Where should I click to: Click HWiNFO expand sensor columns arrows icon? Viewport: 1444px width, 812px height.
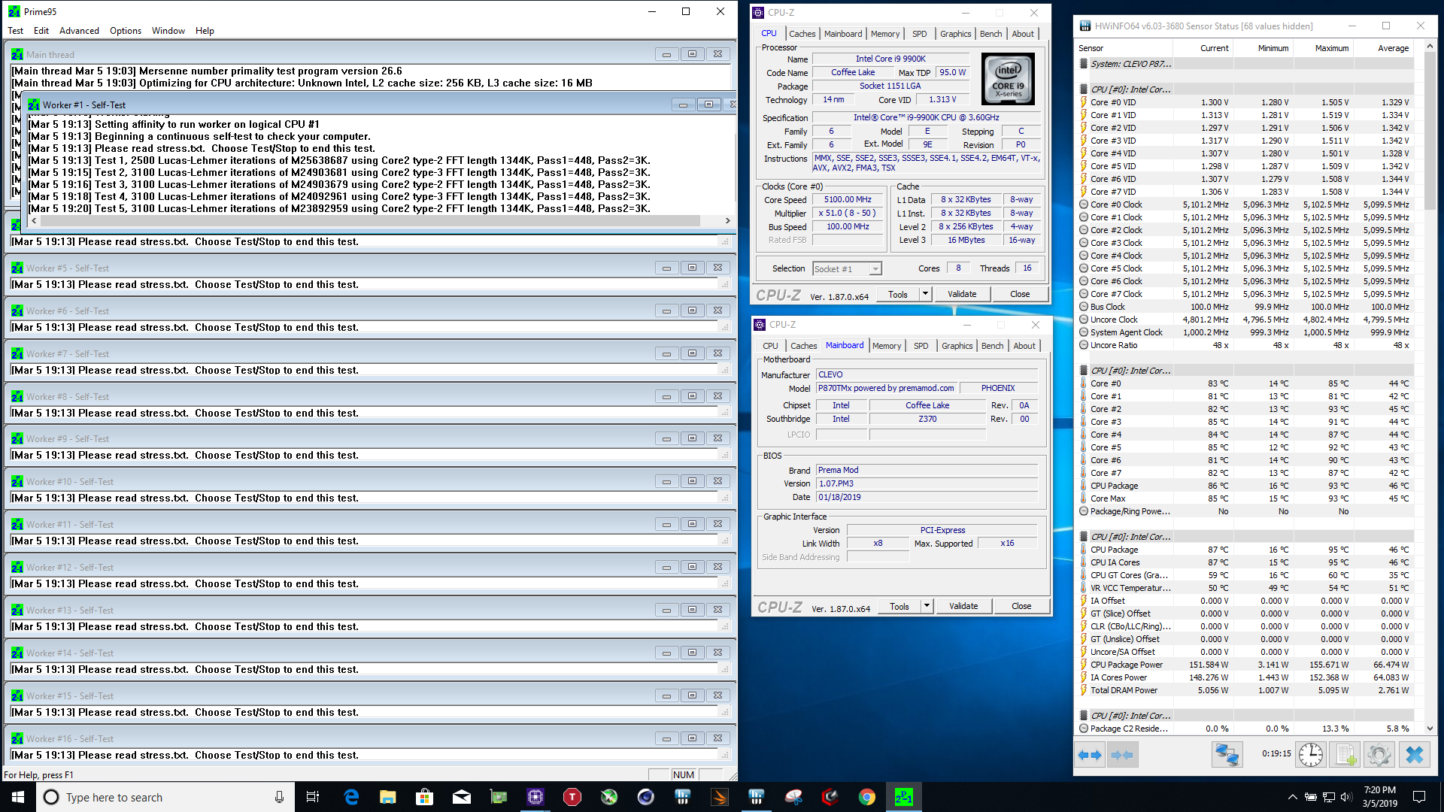coord(1090,755)
